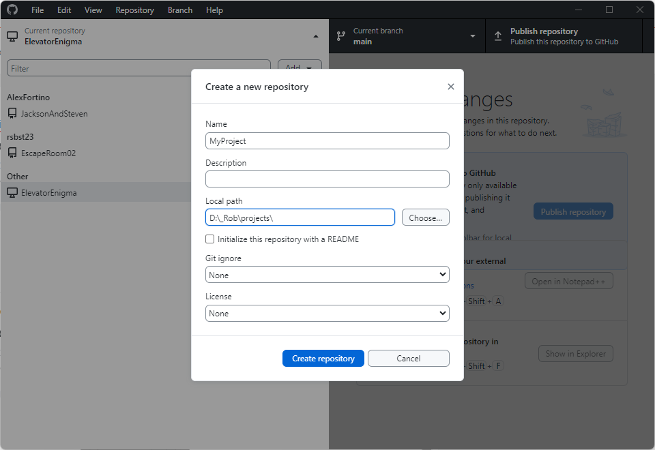Click the GitHub octocat logo icon
The image size is (655, 450).
click(x=12, y=10)
